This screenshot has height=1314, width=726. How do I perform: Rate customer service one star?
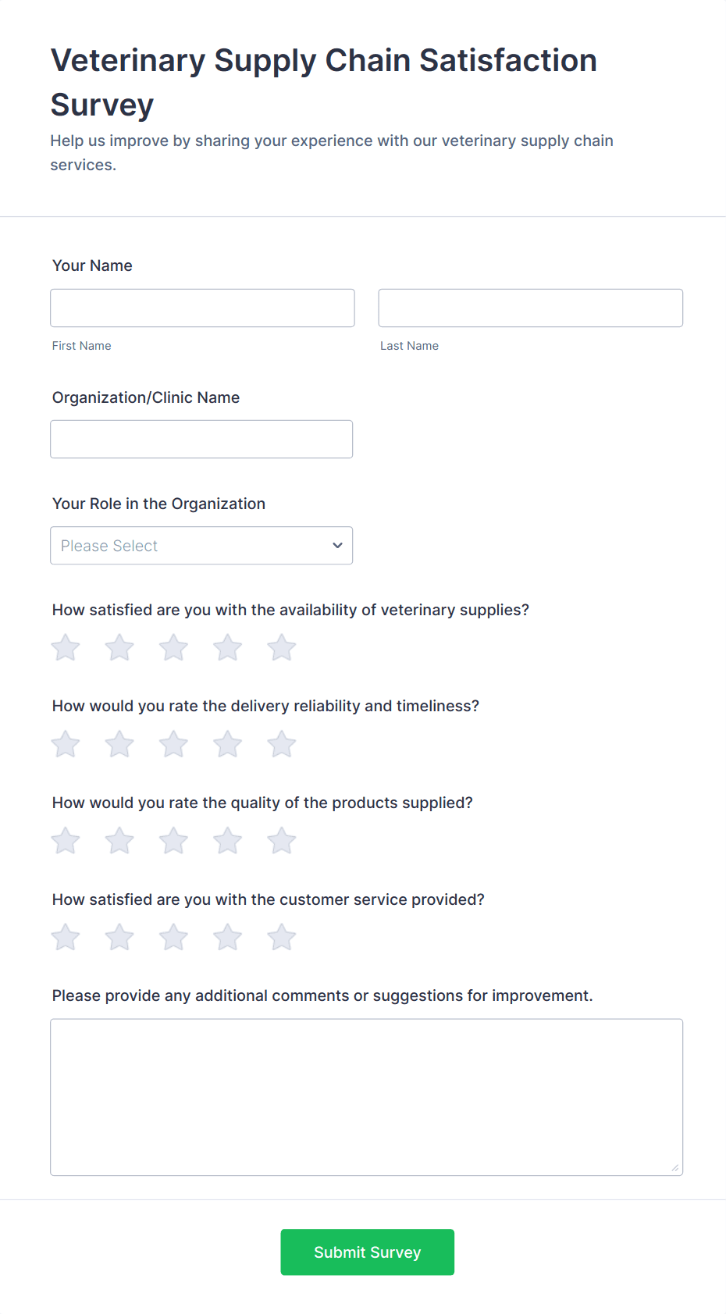(66, 938)
